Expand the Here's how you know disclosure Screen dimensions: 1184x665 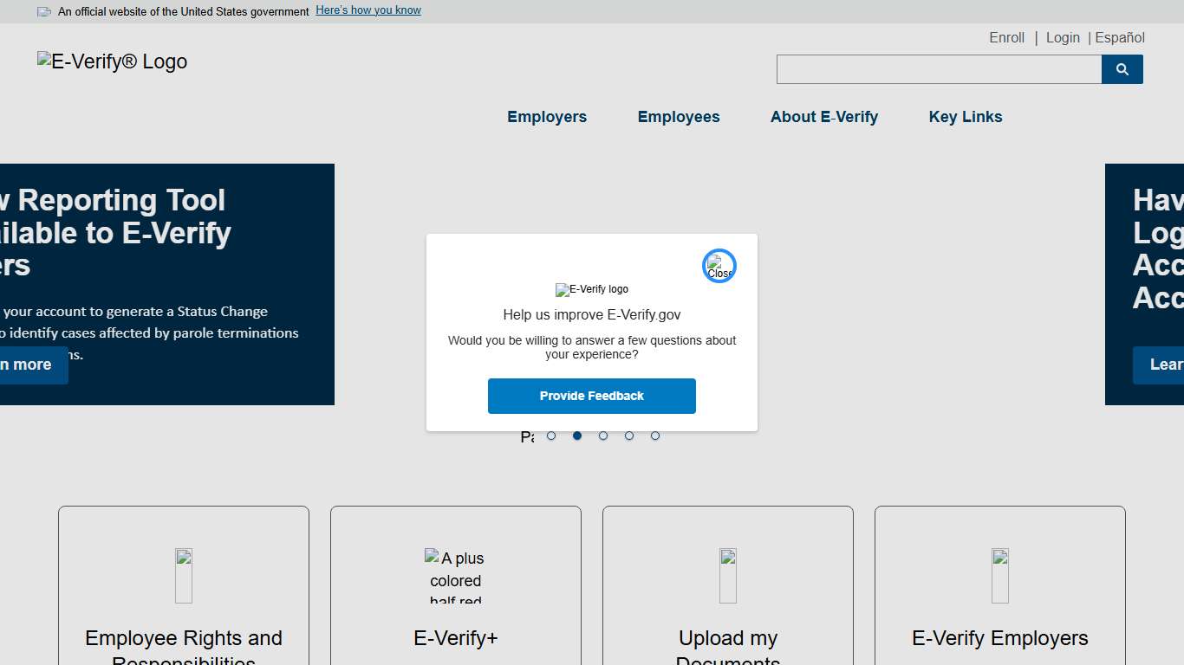(368, 10)
